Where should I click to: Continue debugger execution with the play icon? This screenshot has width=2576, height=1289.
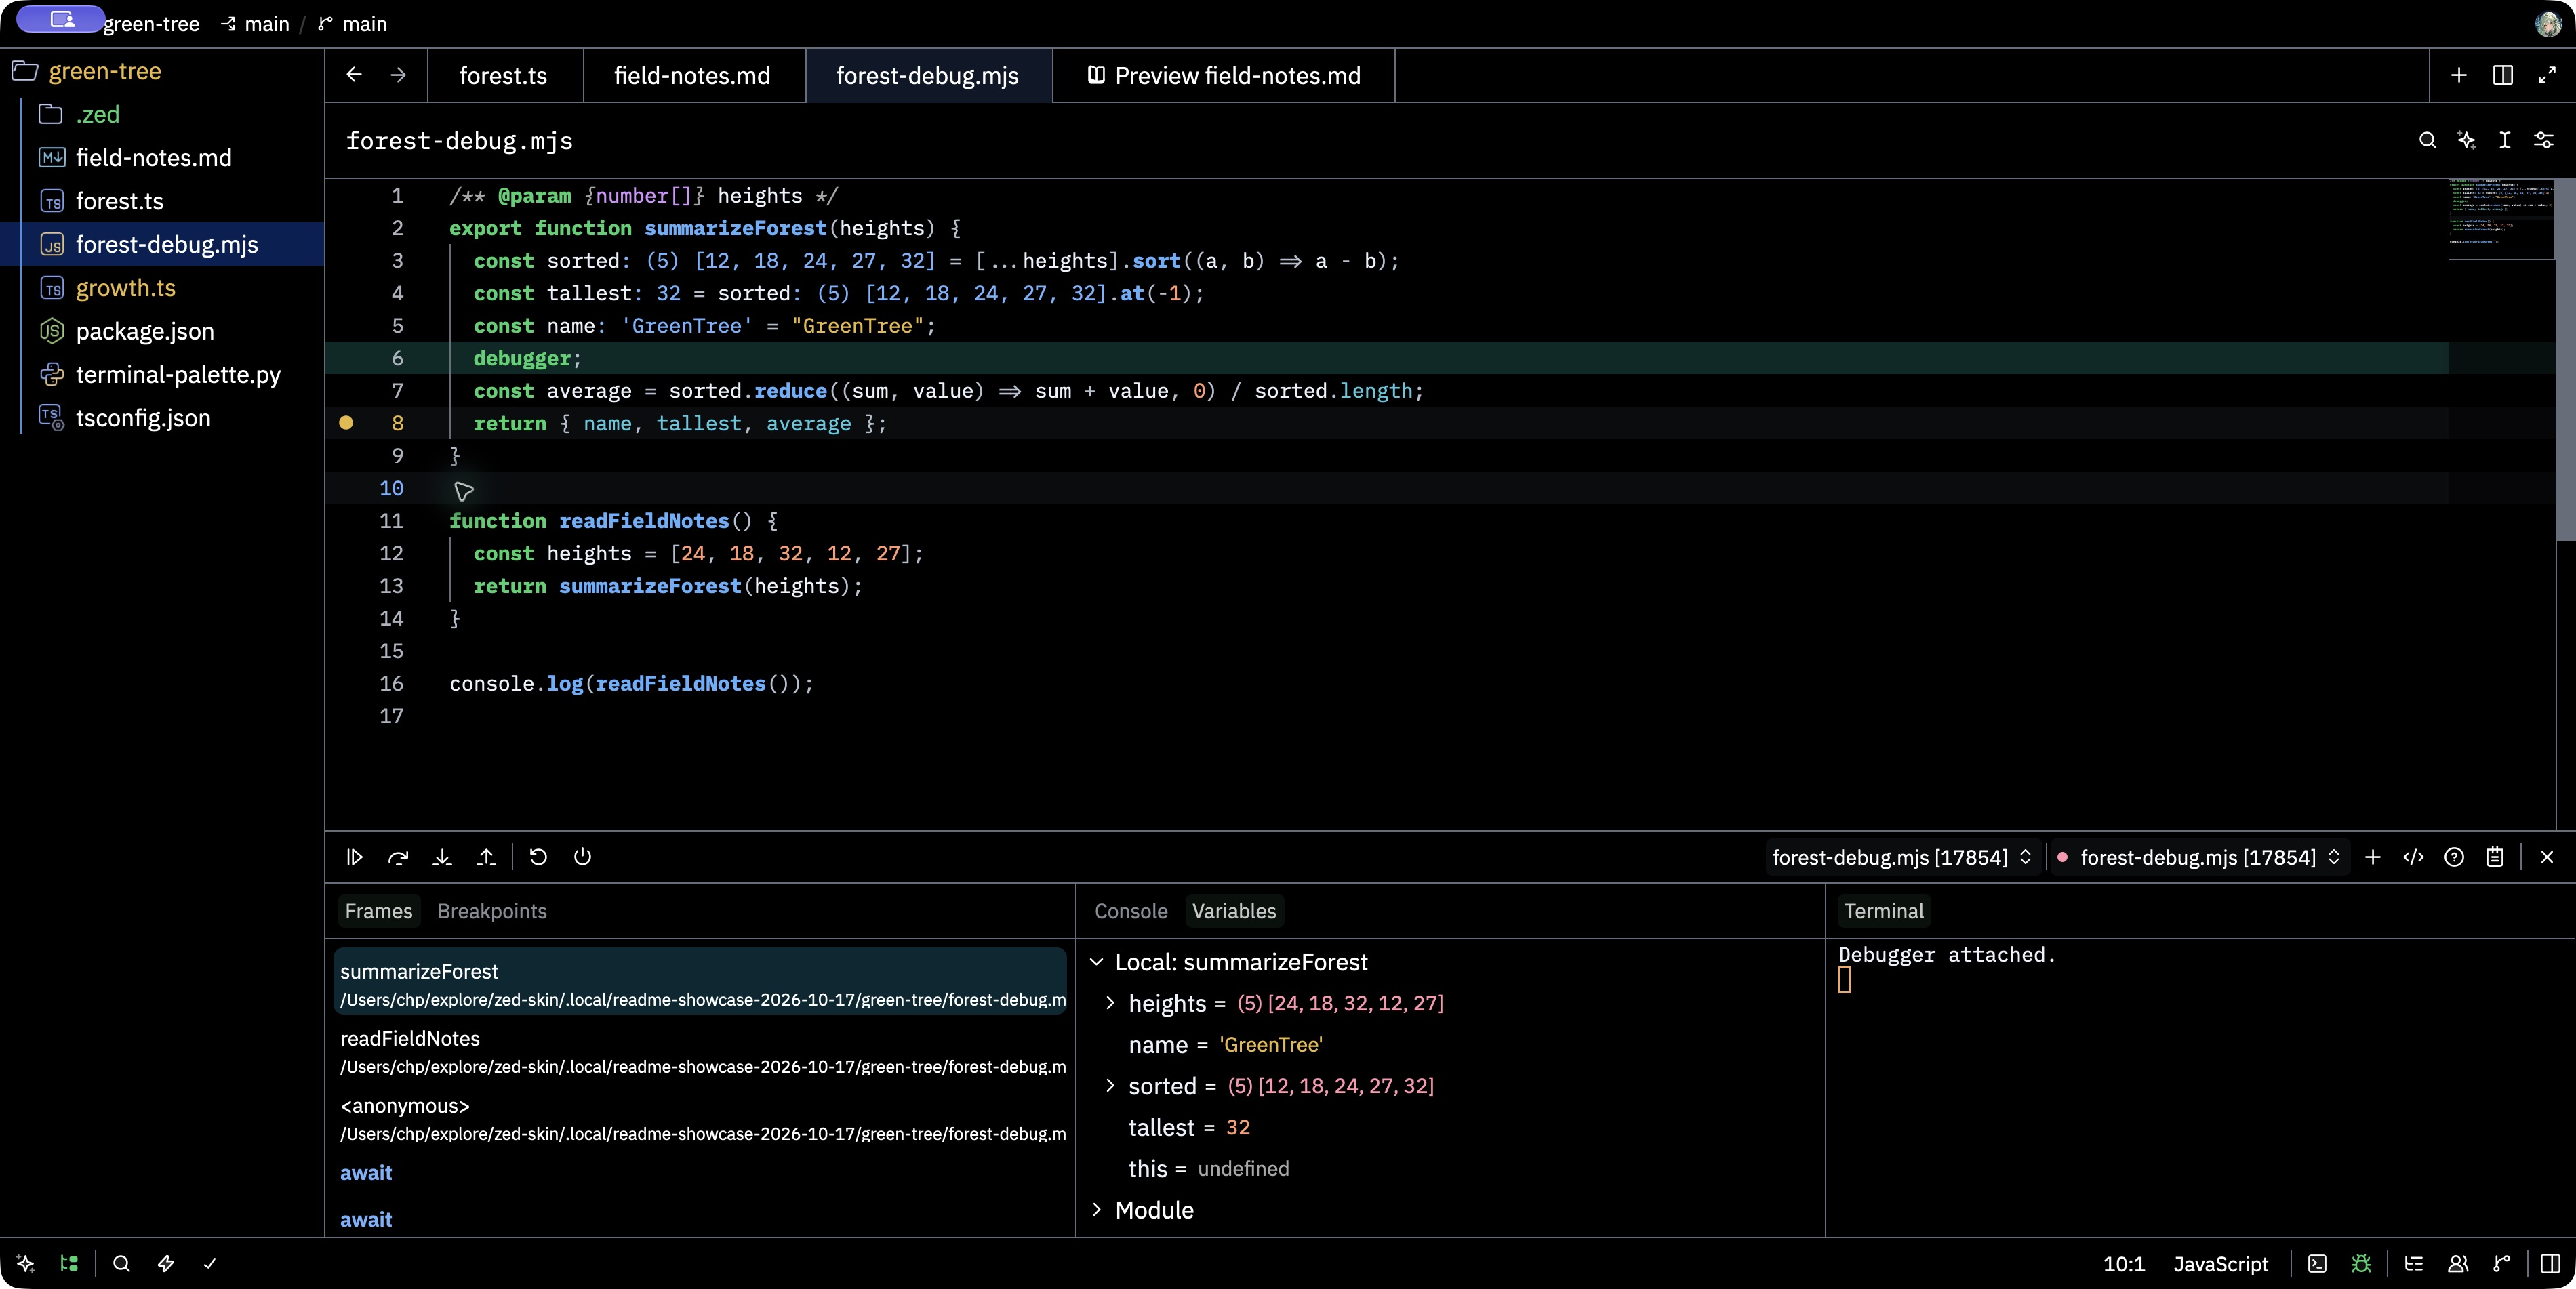click(x=354, y=857)
